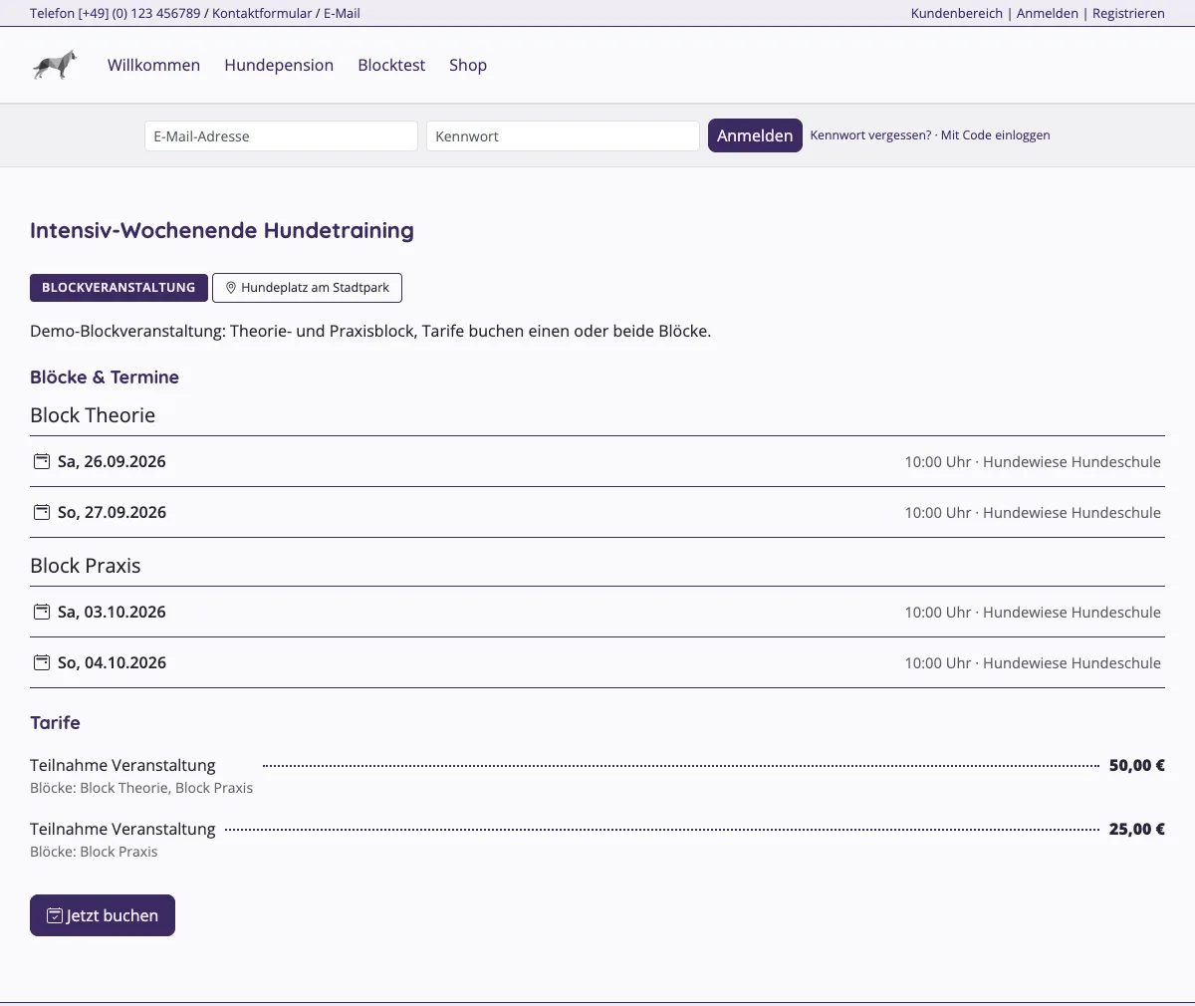Click calendar icon beside So, 27.09.2026

(42, 512)
